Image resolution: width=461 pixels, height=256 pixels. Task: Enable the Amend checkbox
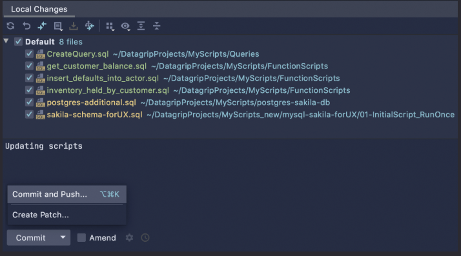tap(81, 237)
